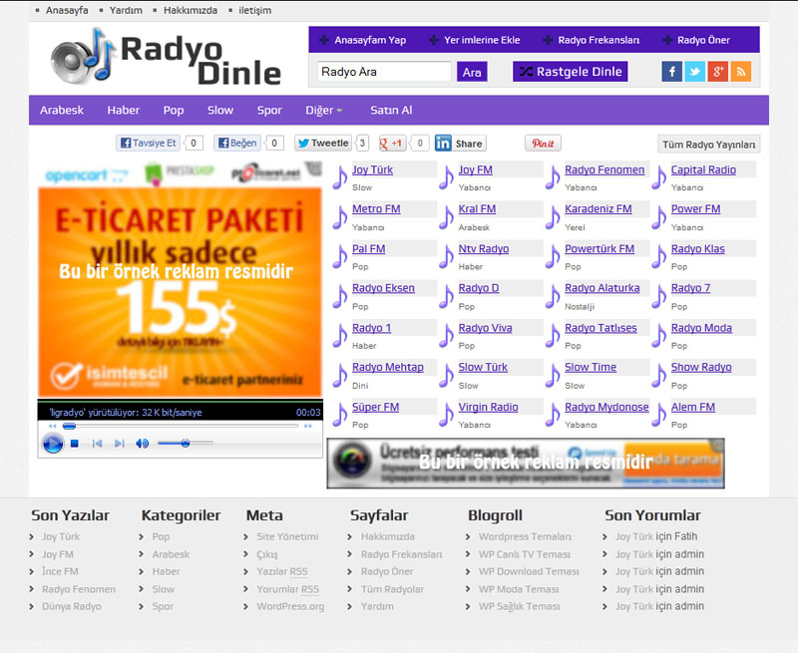Click the music note beside Karadeniz FM
This screenshot has width=798, height=653.
pyautogui.click(x=553, y=217)
